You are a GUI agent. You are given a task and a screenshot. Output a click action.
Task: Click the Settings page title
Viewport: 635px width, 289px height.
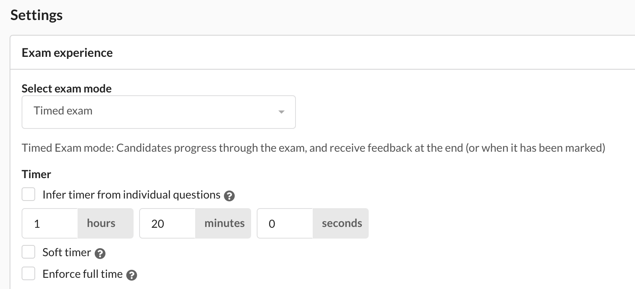click(36, 15)
